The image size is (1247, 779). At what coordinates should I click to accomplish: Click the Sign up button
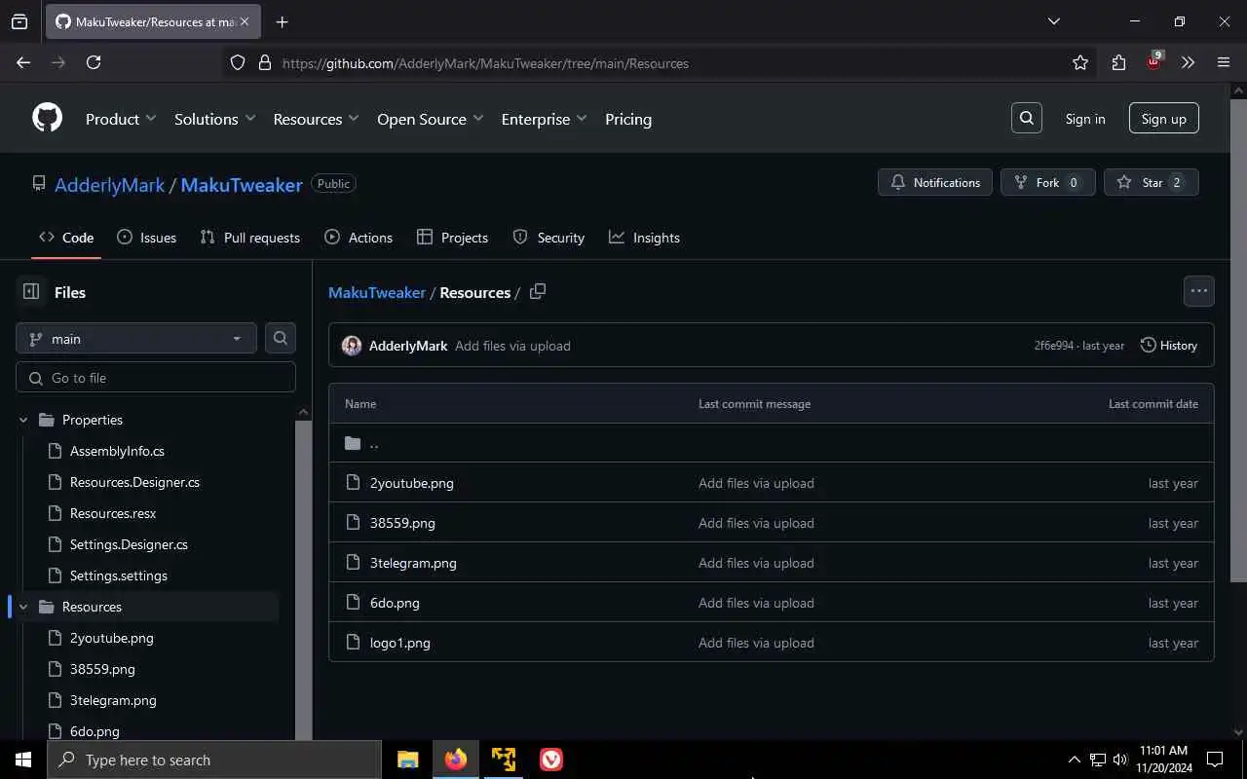tap(1163, 119)
